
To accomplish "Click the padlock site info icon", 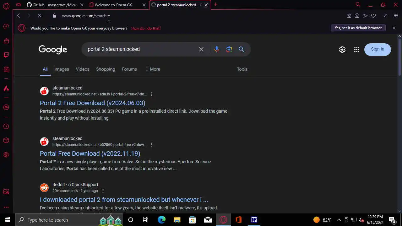I will [x=54, y=16].
